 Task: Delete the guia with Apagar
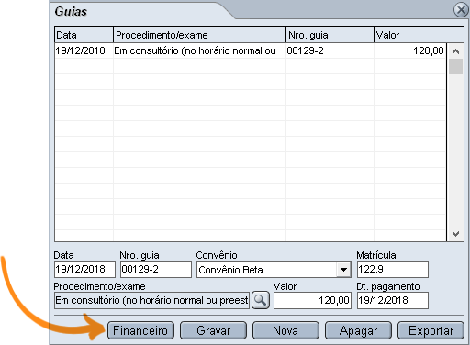coord(358,330)
